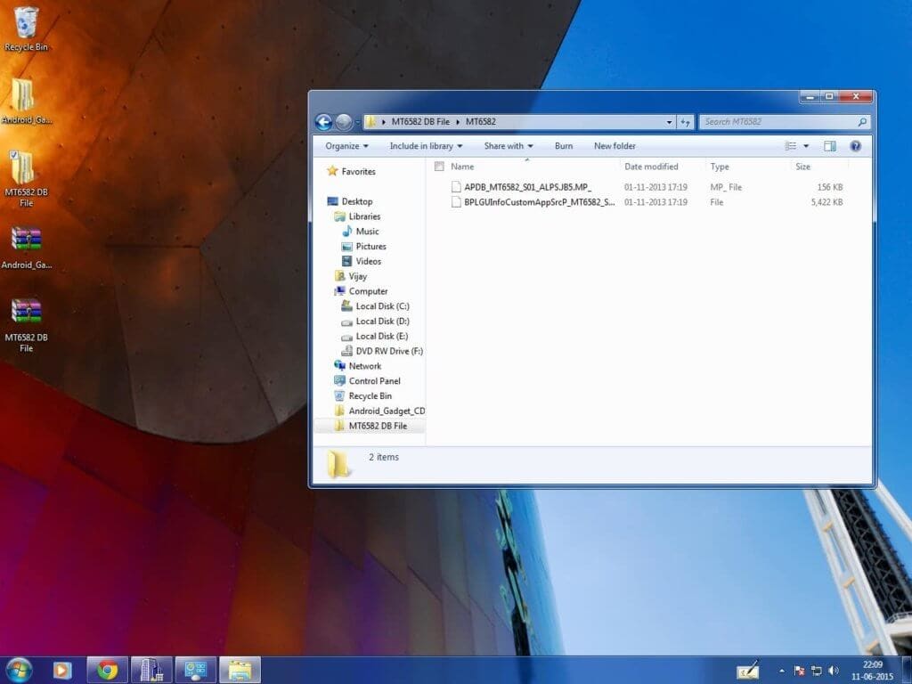Screen dimensions: 912x684
Task: Open the view options dropdown arrow
Action: coord(806,146)
